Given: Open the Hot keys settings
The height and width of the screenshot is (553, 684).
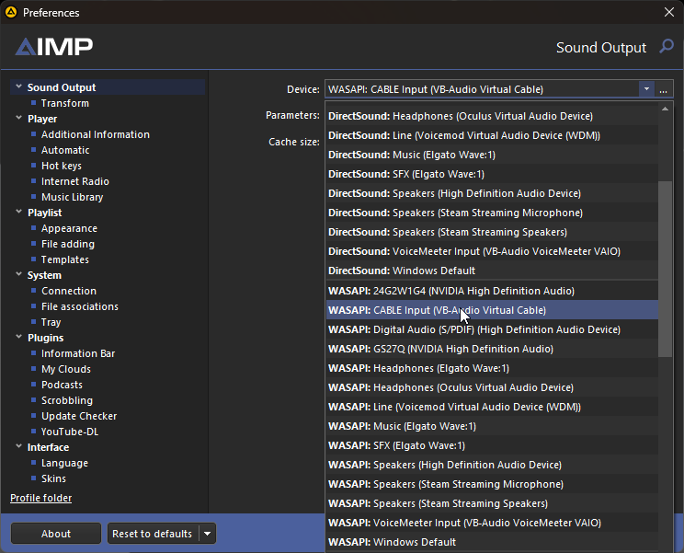Looking at the screenshot, I should (x=62, y=166).
